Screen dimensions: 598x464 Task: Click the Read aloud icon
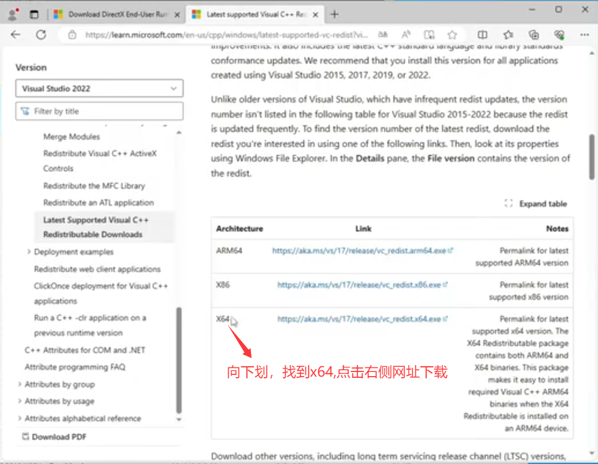point(406,35)
